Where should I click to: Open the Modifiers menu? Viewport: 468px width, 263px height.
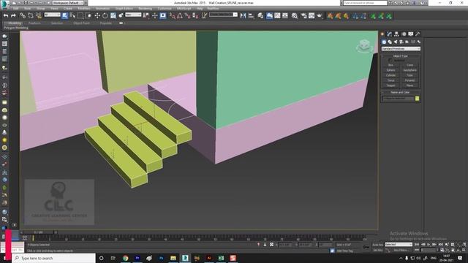click(x=84, y=9)
